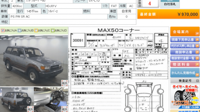Open the 会場案内 menu item
The width and height of the screenshot is (200, 112).
coord(181,32)
